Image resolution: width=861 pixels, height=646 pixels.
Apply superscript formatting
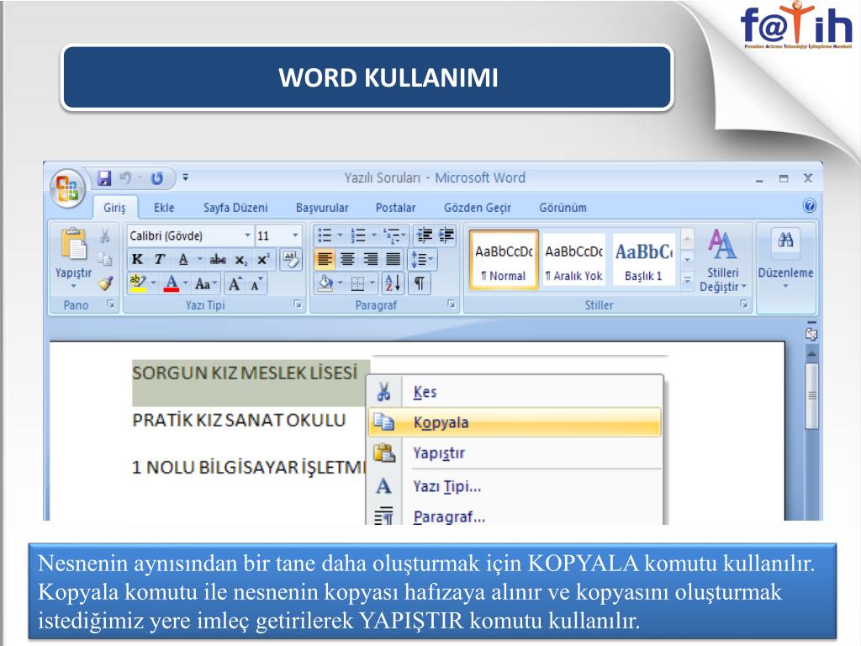[263, 260]
